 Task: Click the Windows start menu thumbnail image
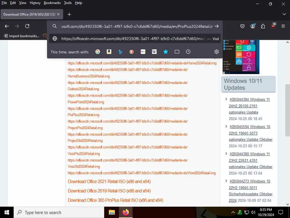241,57
